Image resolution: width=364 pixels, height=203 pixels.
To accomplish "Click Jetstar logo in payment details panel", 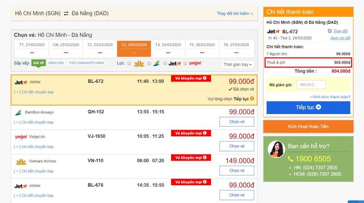I will [x=274, y=31].
